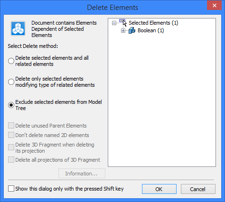Close the Delete Elements dialog window

pyautogui.click(x=215, y=6)
